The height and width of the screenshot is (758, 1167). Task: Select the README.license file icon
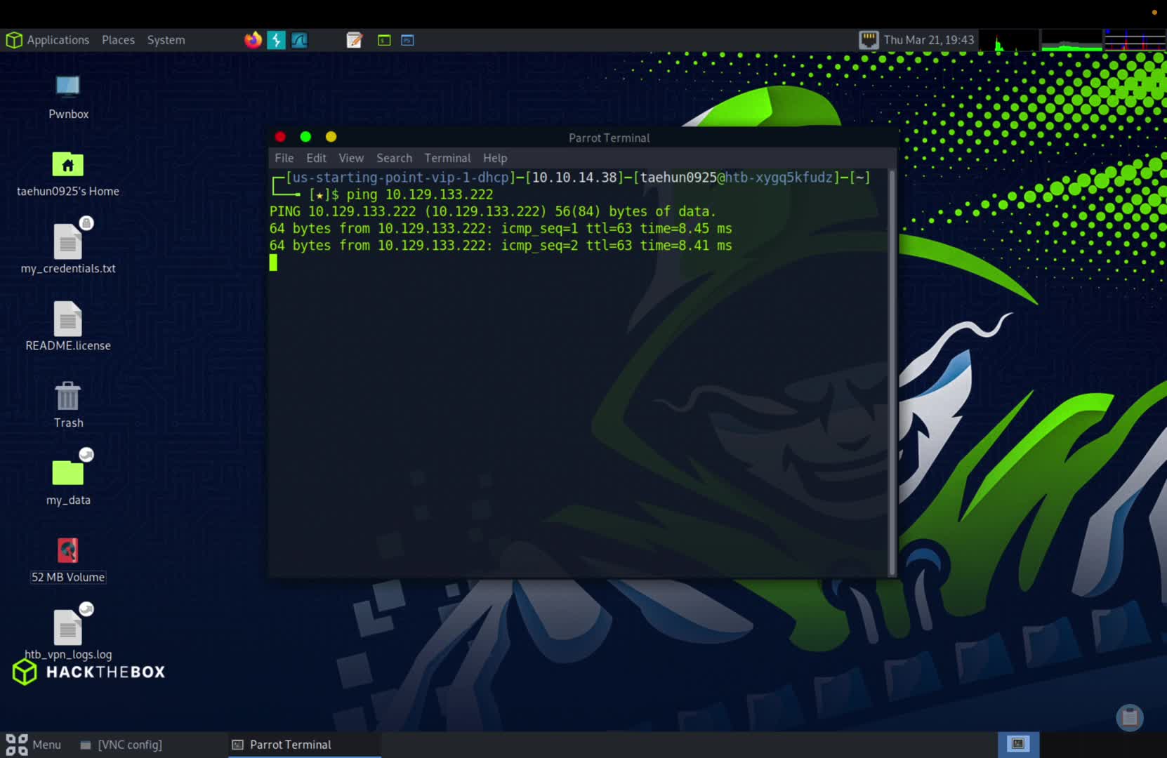68,326
